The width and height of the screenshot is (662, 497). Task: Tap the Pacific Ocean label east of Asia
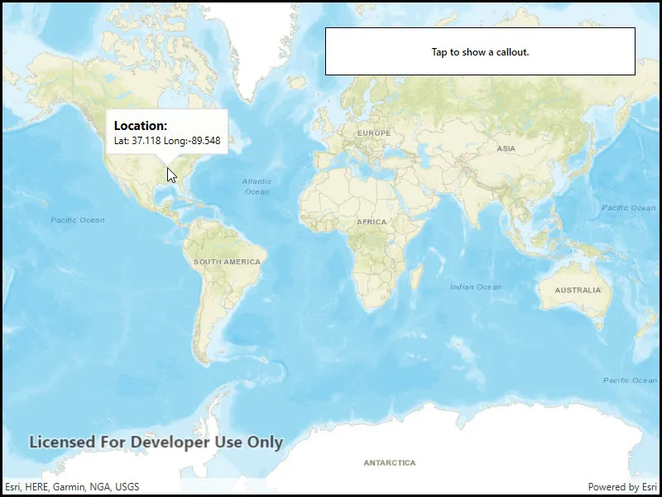pyautogui.click(x=629, y=208)
